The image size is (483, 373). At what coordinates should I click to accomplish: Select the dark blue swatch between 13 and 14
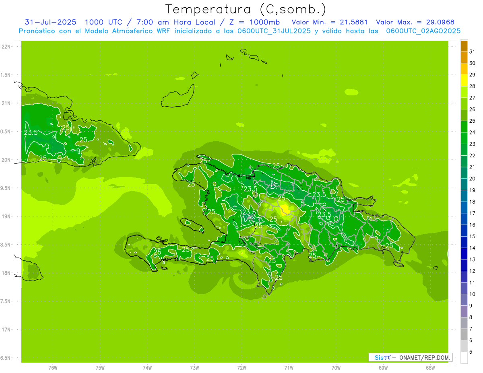click(x=464, y=253)
